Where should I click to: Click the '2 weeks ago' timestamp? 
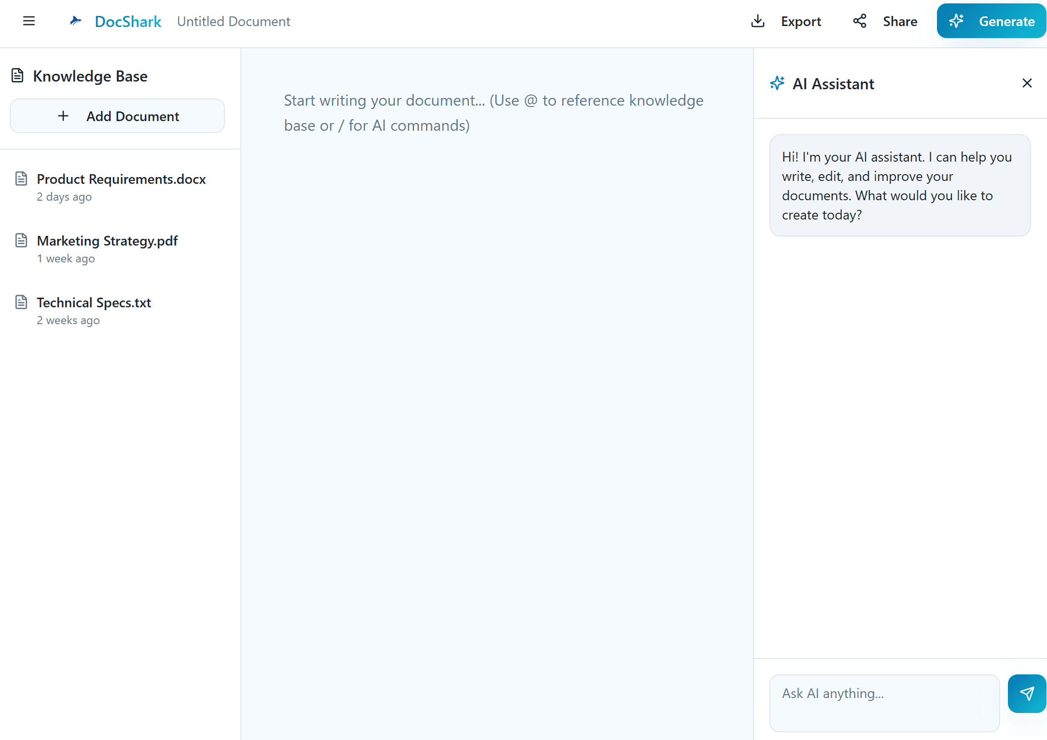tap(69, 320)
